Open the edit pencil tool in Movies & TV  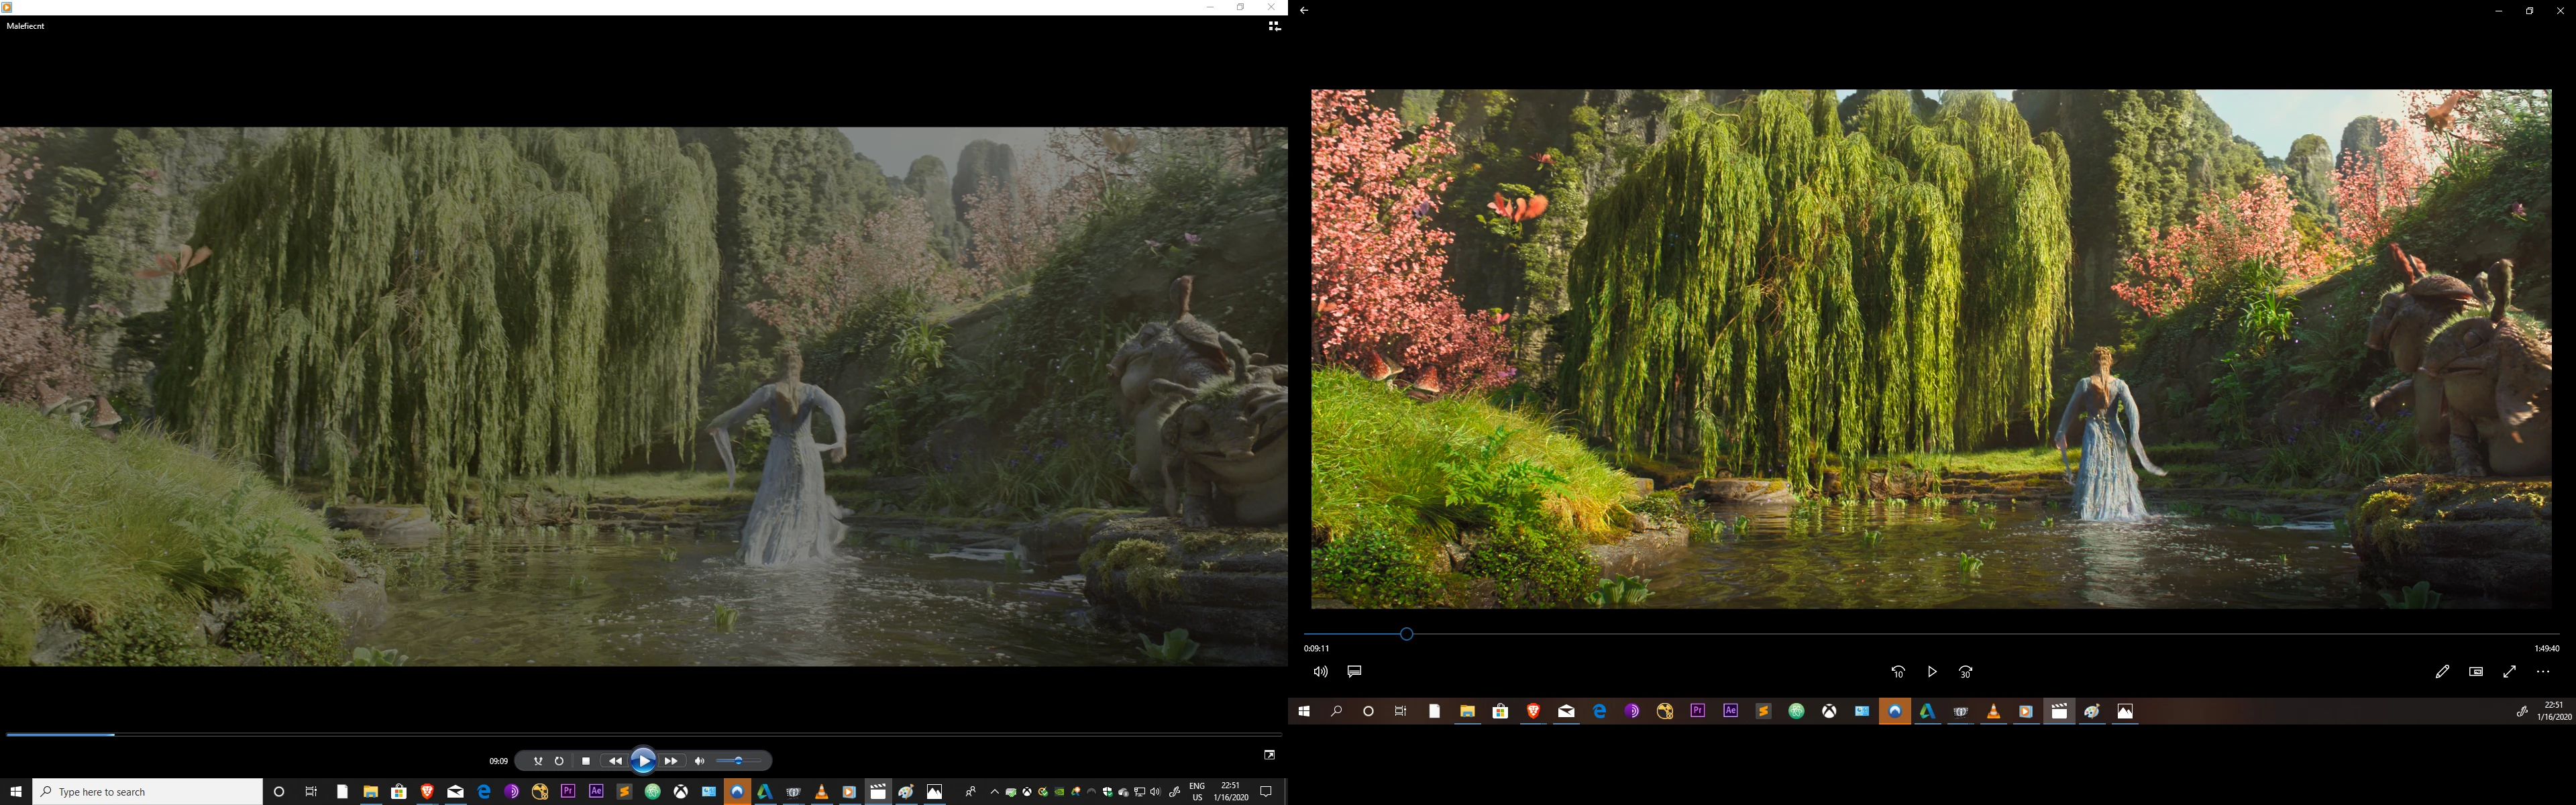(2442, 672)
